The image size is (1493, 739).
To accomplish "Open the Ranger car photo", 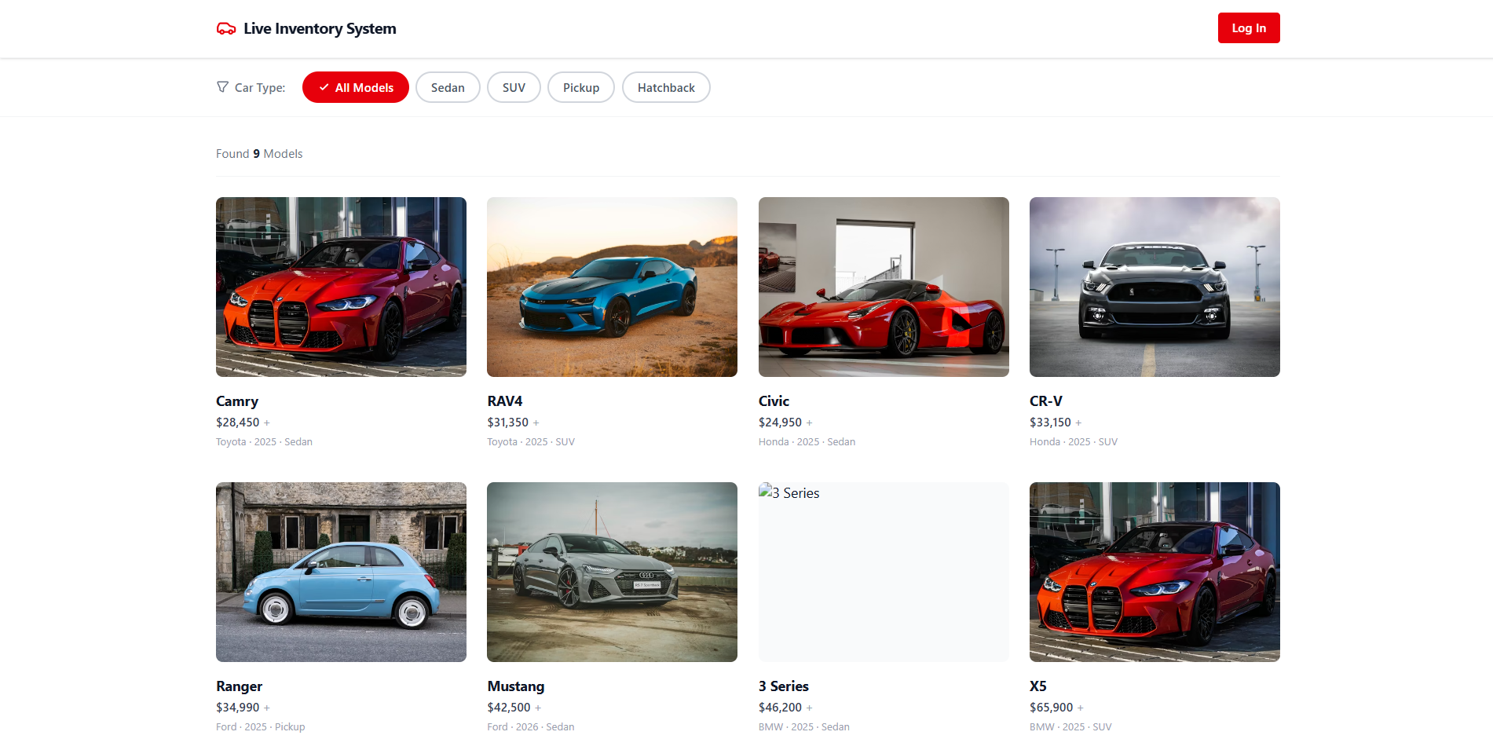I will click(x=341, y=572).
